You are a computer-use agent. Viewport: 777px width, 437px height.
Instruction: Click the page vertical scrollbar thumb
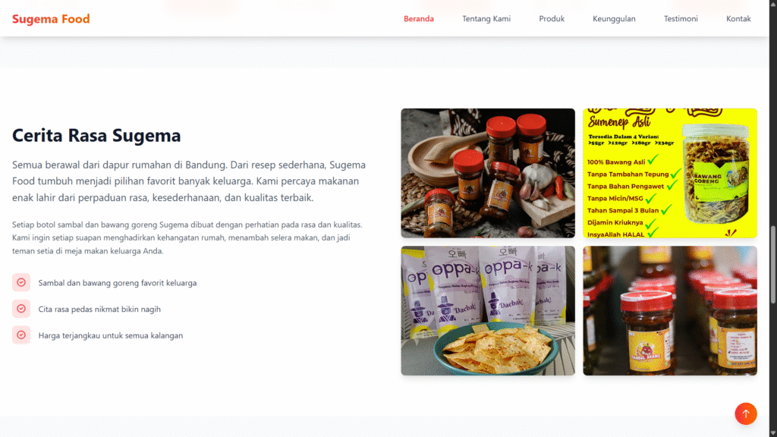[773, 265]
